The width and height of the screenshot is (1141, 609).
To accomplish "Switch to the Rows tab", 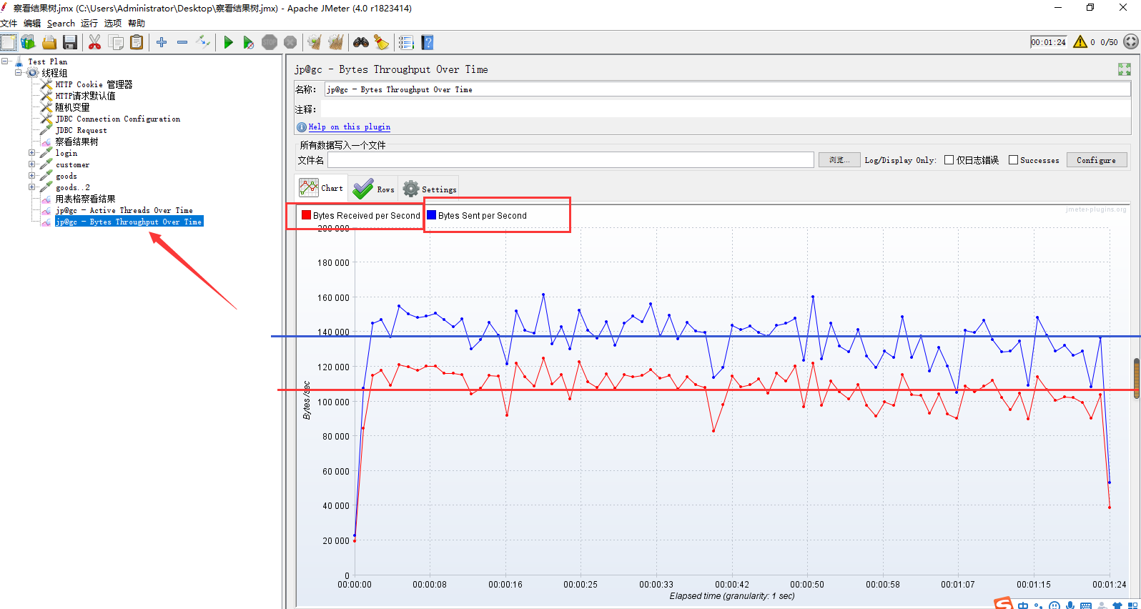I will (373, 189).
